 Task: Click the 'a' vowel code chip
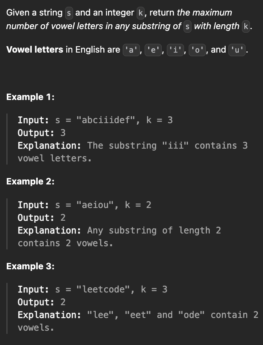click(x=131, y=50)
